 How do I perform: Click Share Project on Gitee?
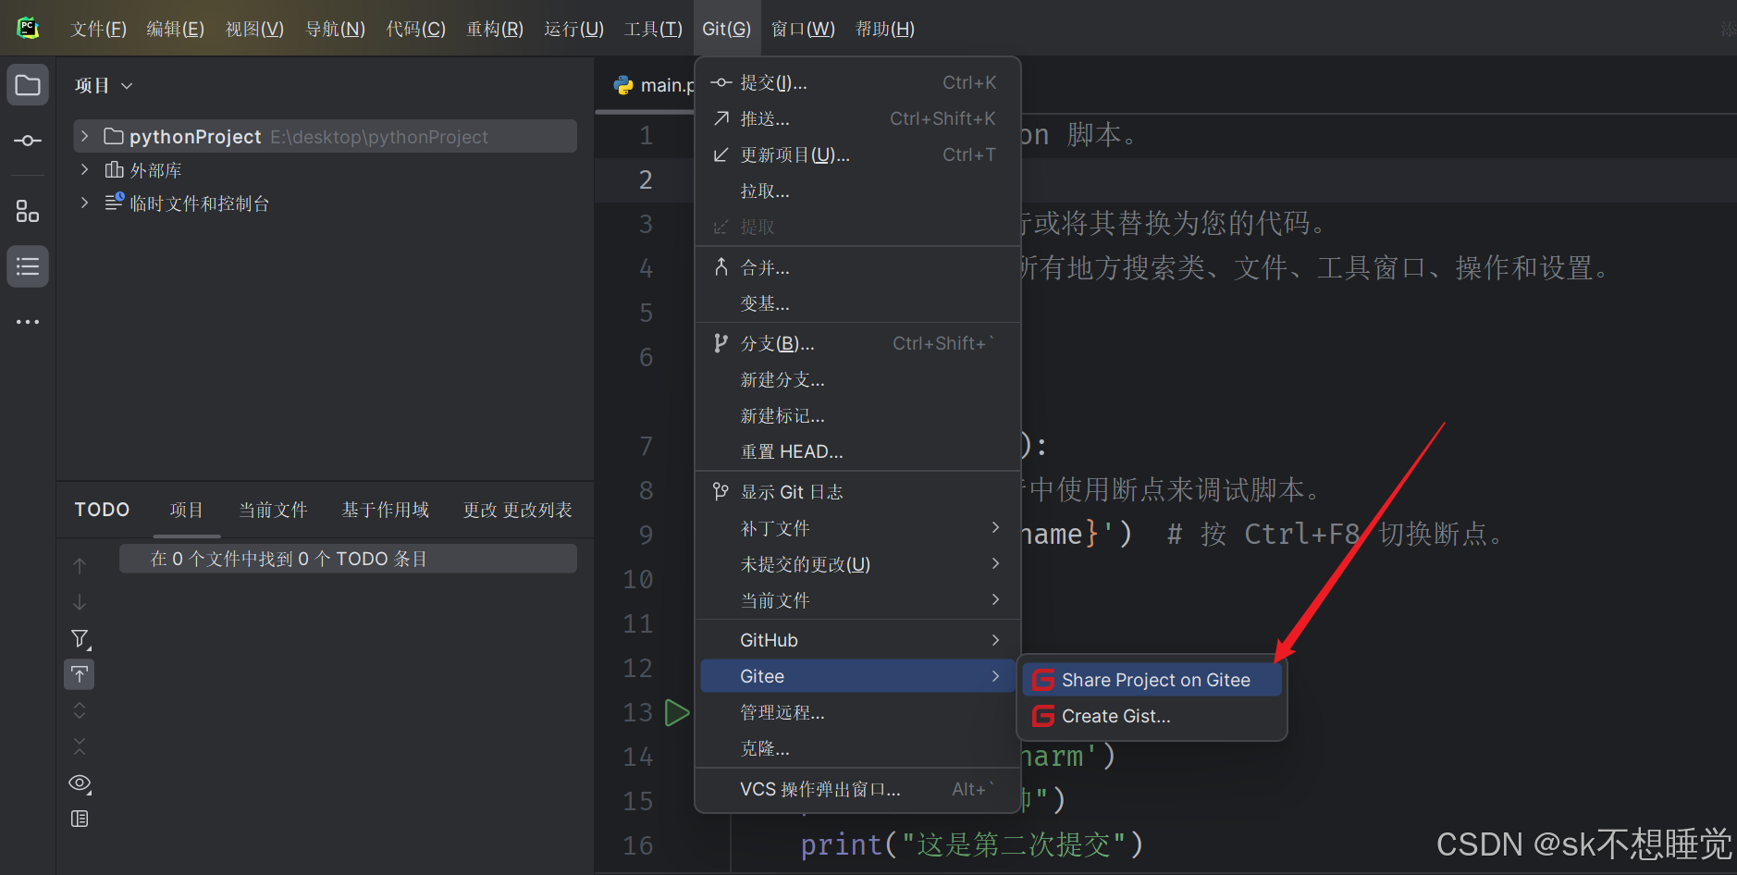1152,680
